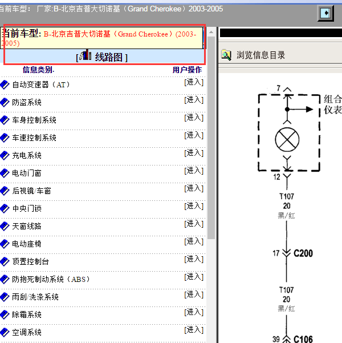Image resolution: width=342 pixels, height=343 pixels.
Task: Open 进入 link for 雨刮/洗涤系统
Action: [194, 295]
